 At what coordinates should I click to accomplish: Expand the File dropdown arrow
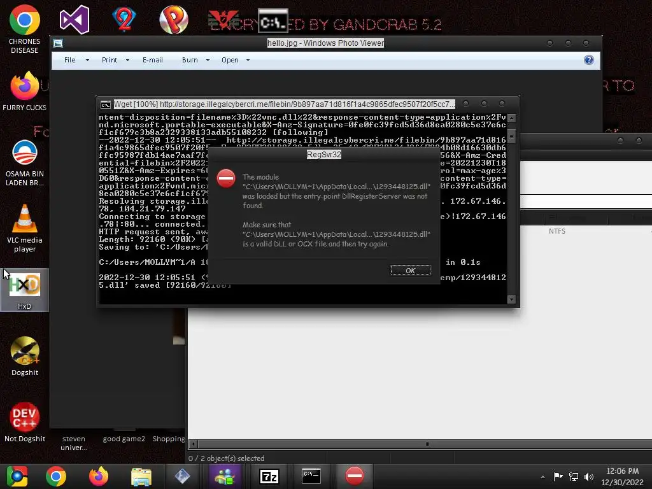[x=87, y=60]
